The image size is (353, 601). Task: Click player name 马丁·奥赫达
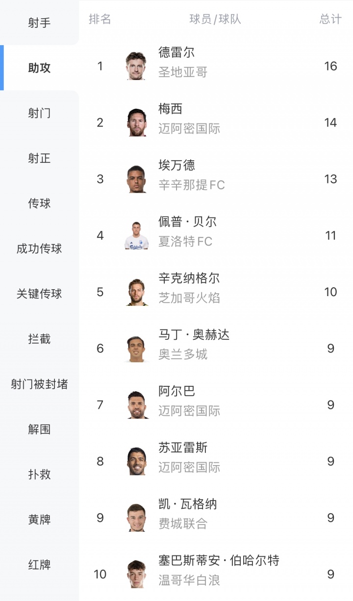(194, 335)
